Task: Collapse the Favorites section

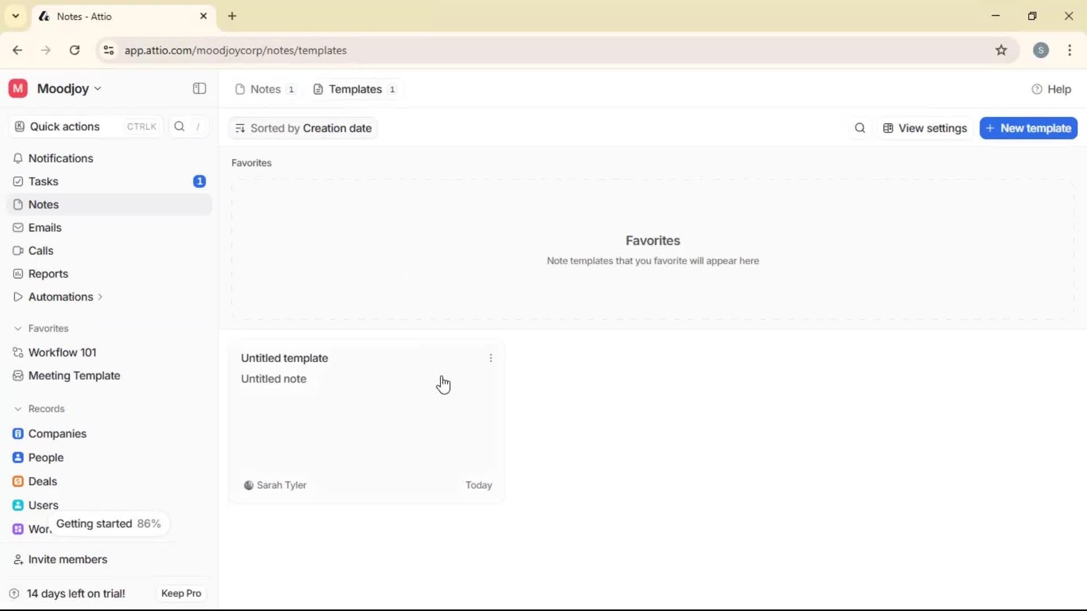Action: pos(19,328)
